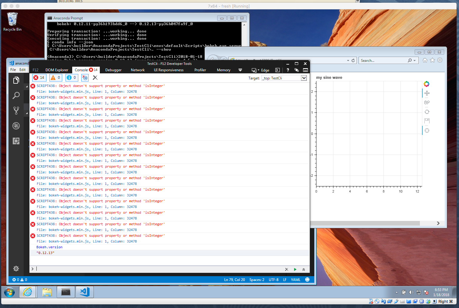Open VS Code Manage gear icon
Viewport: 459px width, 308px height.
(x=16, y=269)
